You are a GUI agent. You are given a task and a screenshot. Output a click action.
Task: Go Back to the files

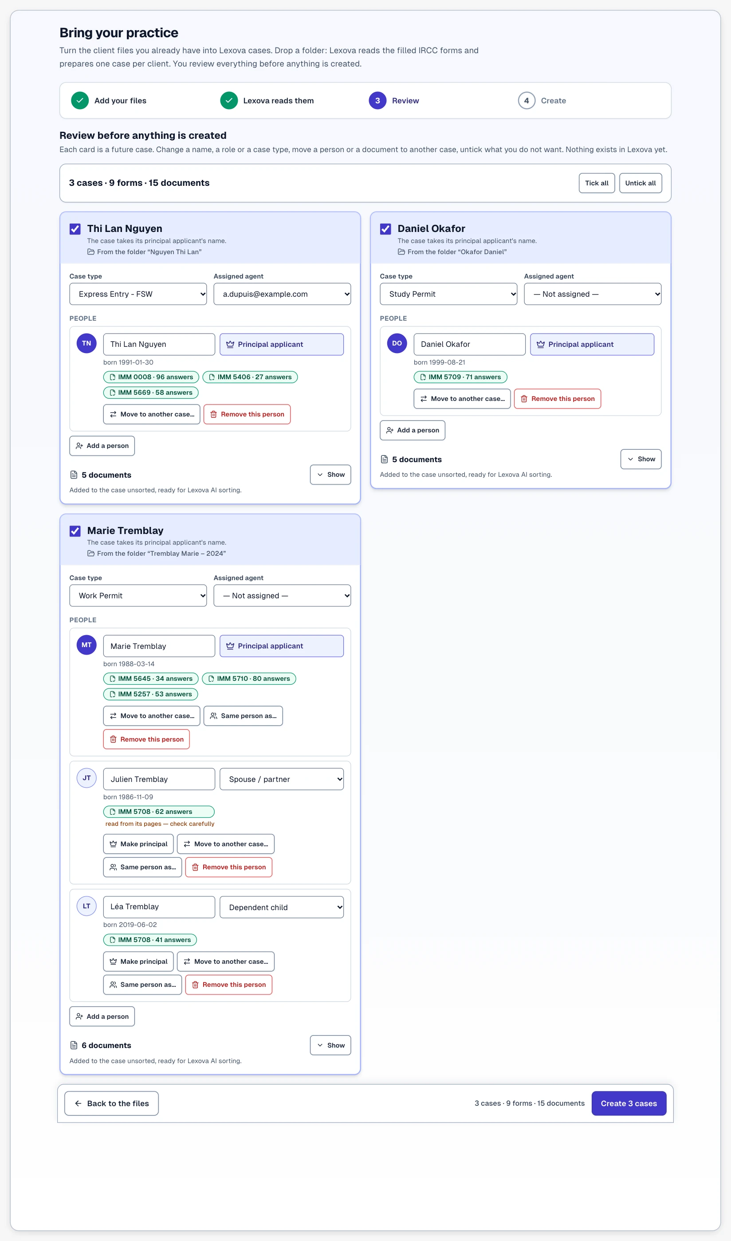coord(111,1103)
